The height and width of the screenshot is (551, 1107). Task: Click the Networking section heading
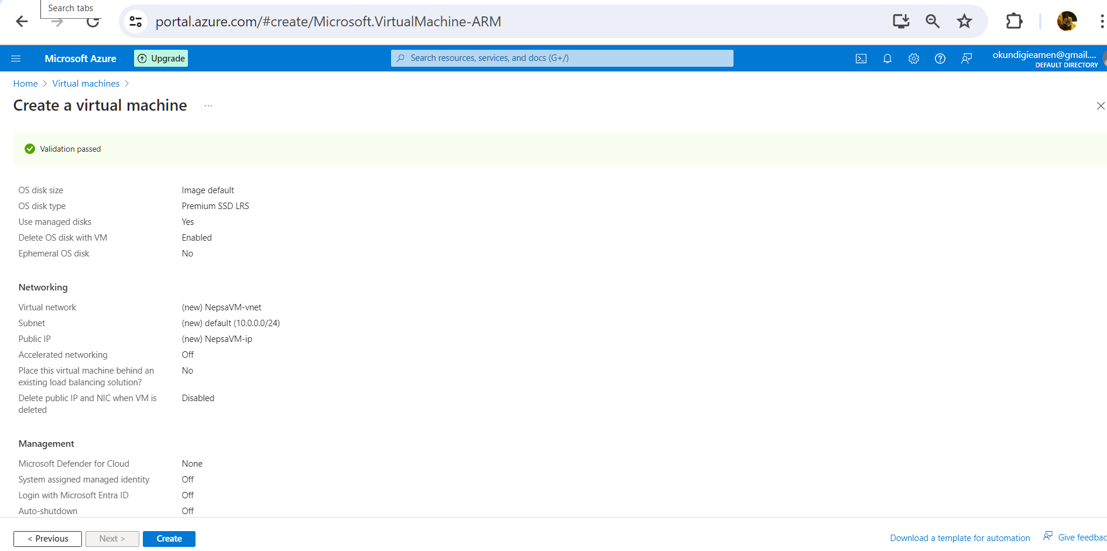click(43, 288)
